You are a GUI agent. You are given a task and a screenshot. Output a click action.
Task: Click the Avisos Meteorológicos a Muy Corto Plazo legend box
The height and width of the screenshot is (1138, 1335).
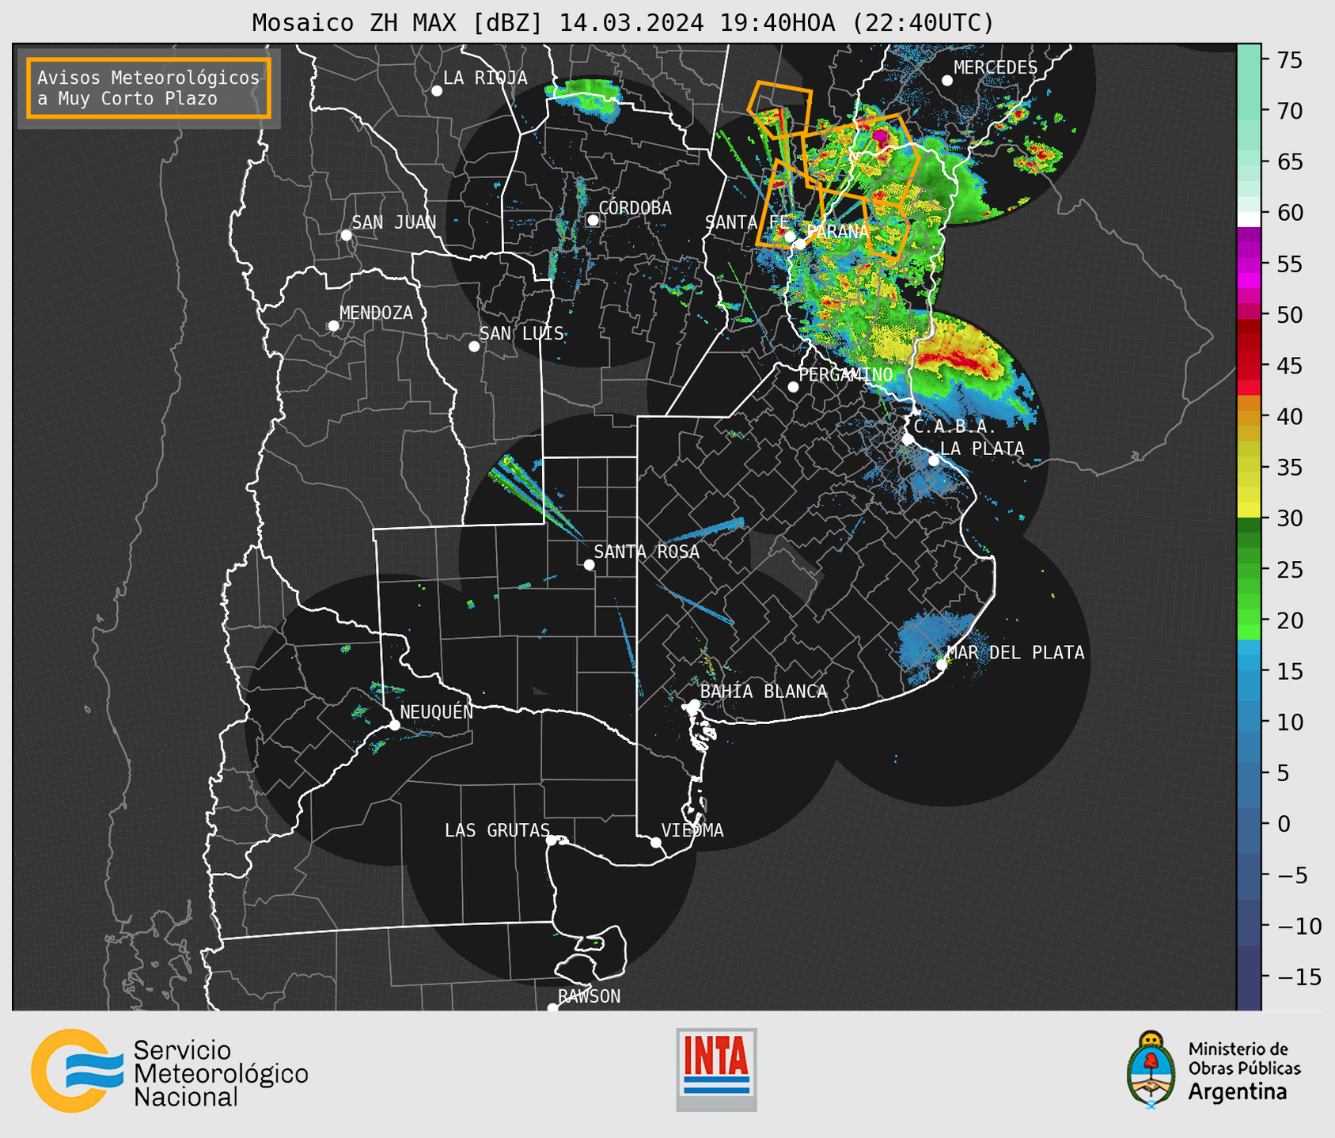coord(149,88)
